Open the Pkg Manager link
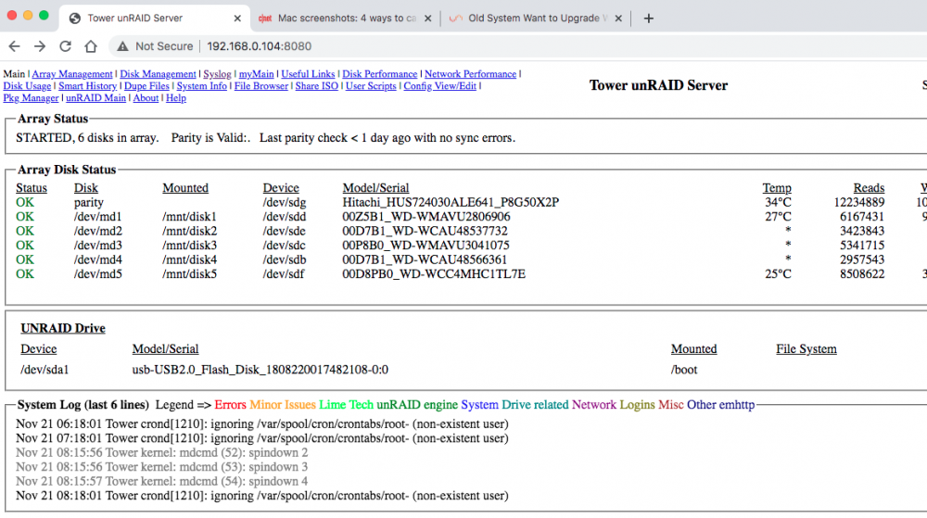 point(31,98)
